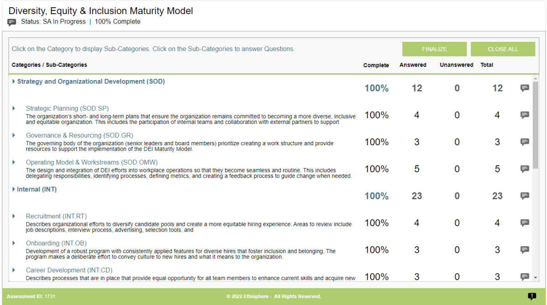
Task: Collapse the Internal (INT) category arrow
Action: point(14,189)
